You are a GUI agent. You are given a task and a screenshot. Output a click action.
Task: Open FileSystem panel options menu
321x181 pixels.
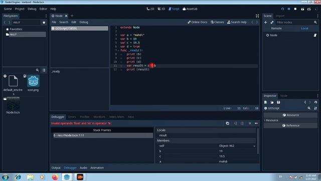(46, 16)
